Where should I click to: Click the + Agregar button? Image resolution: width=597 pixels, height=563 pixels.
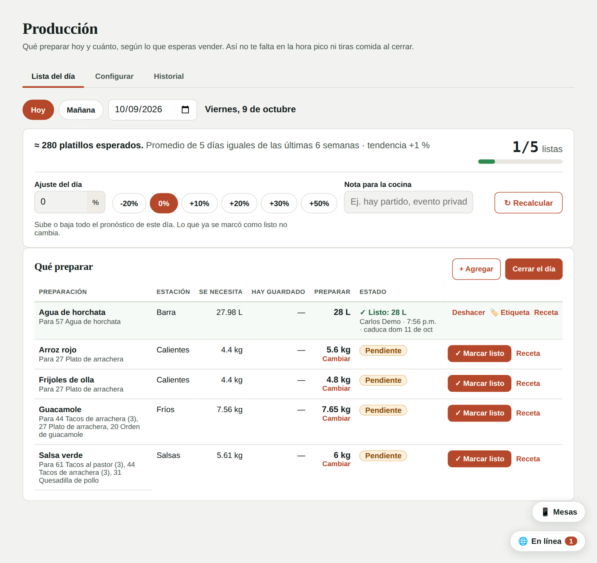[x=476, y=269]
